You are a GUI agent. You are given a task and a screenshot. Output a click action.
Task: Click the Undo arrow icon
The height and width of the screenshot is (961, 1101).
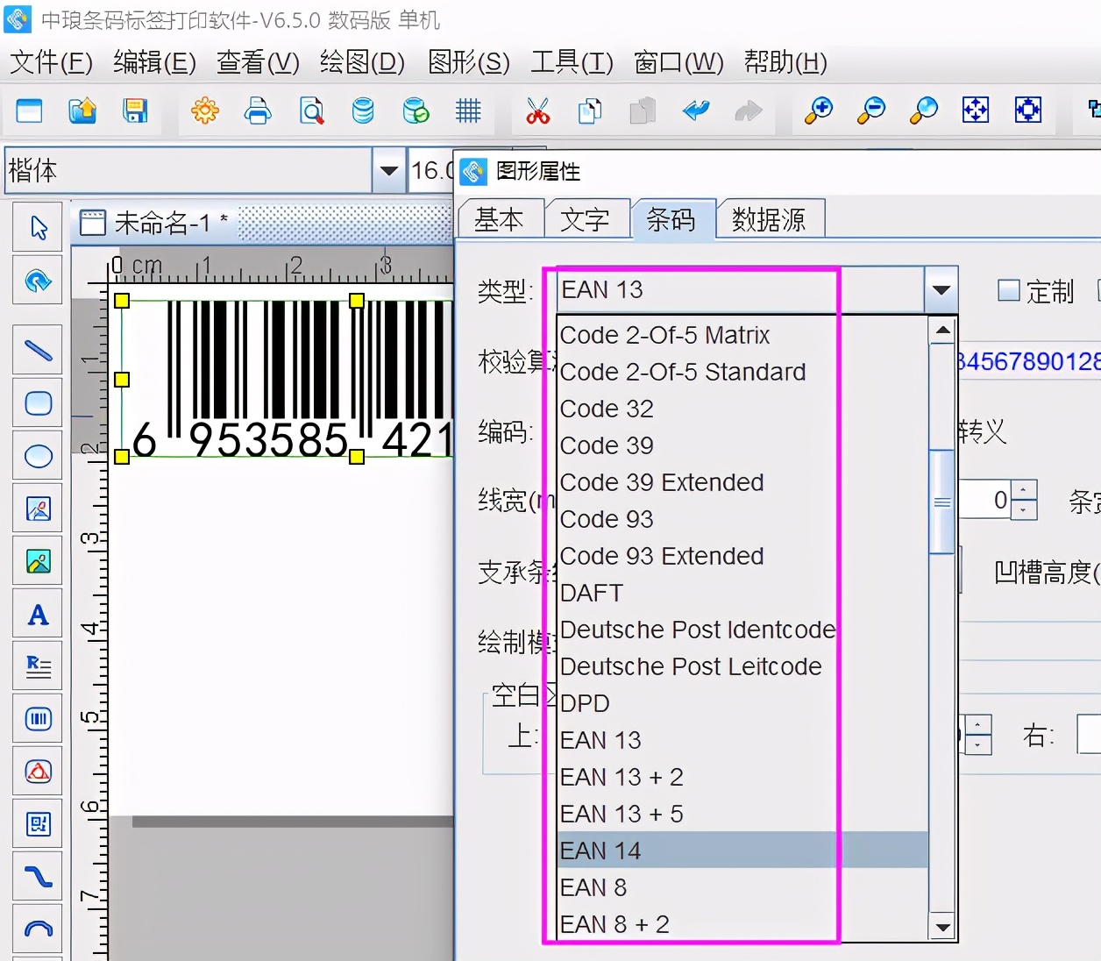pos(696,110)
